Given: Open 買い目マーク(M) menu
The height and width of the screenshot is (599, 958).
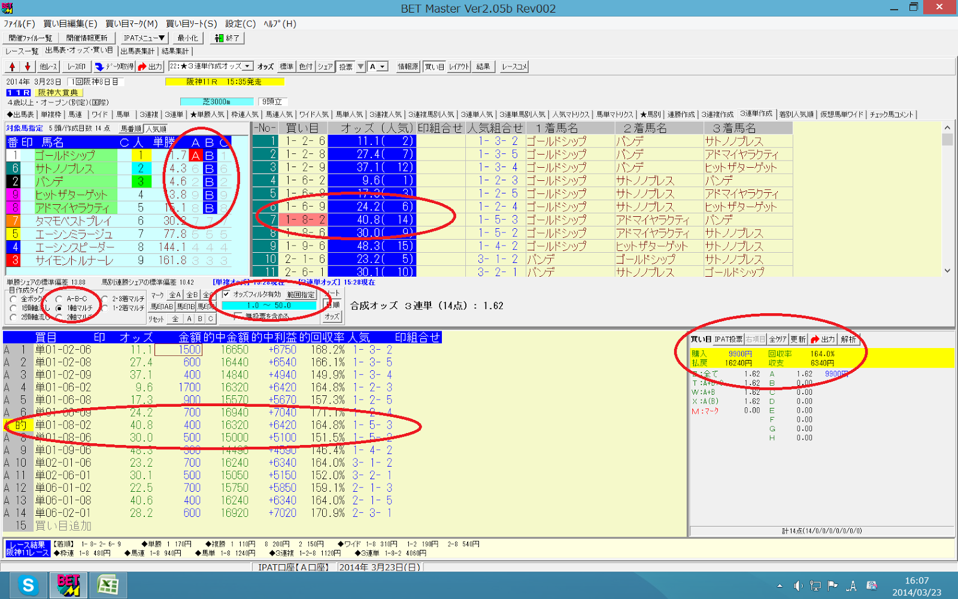Looking at the screenshot, I should (x=132, y=23).
